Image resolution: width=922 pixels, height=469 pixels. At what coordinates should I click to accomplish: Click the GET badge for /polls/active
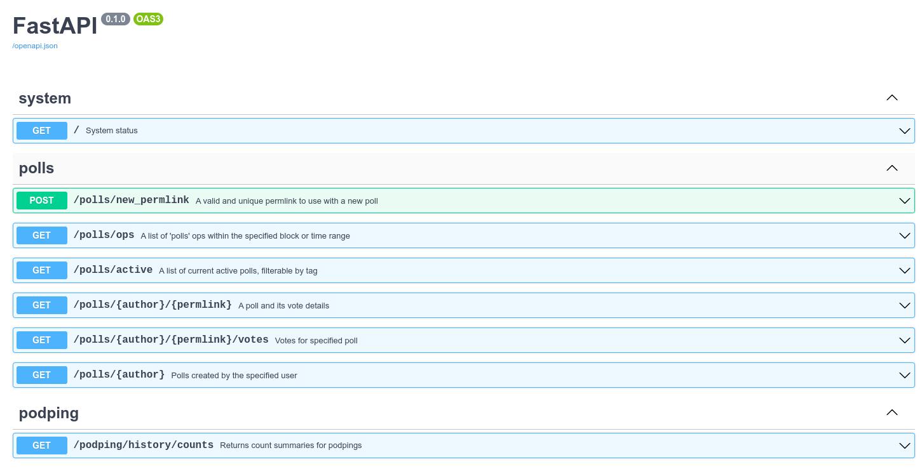[x=42, y=270]
